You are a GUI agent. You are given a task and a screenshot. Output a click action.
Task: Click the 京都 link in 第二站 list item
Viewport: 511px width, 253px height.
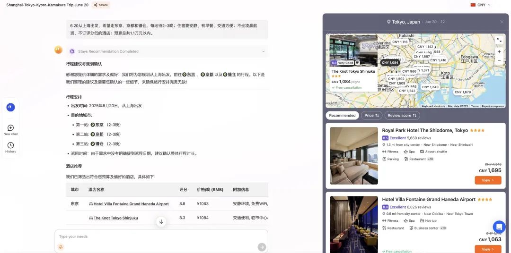97,135
